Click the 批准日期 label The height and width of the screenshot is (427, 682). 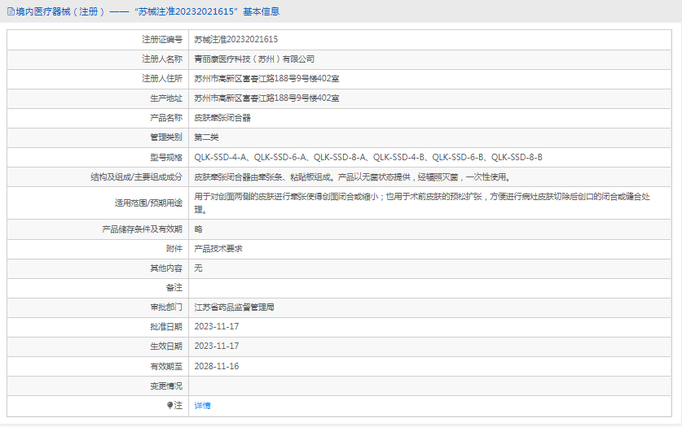(x=166, y=327)
